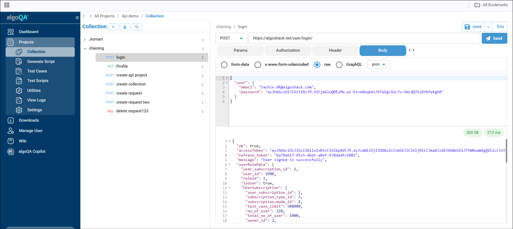Go forward with the right arrow breadcrumb
The width and height of the screenshot is (513, 229).
pos(90,16)
